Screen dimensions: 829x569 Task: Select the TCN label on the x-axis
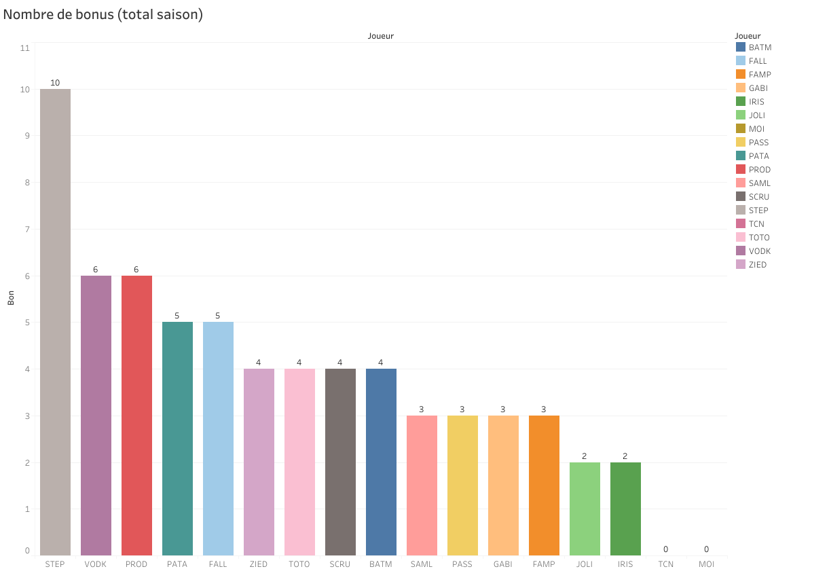point(666,564)
